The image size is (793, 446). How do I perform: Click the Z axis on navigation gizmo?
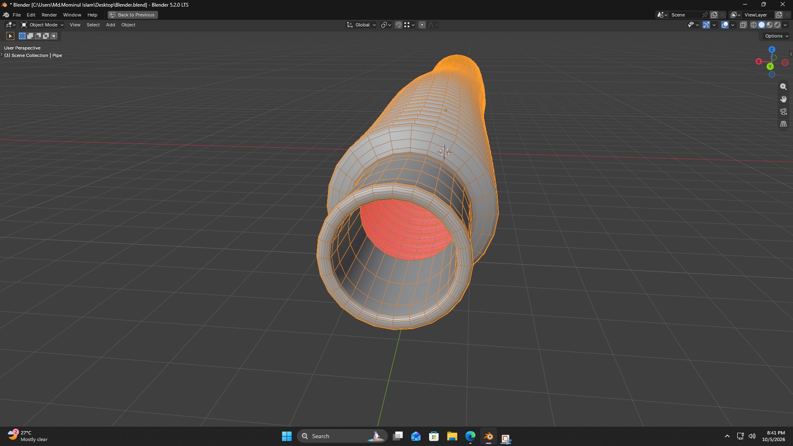tap(772, 50)
